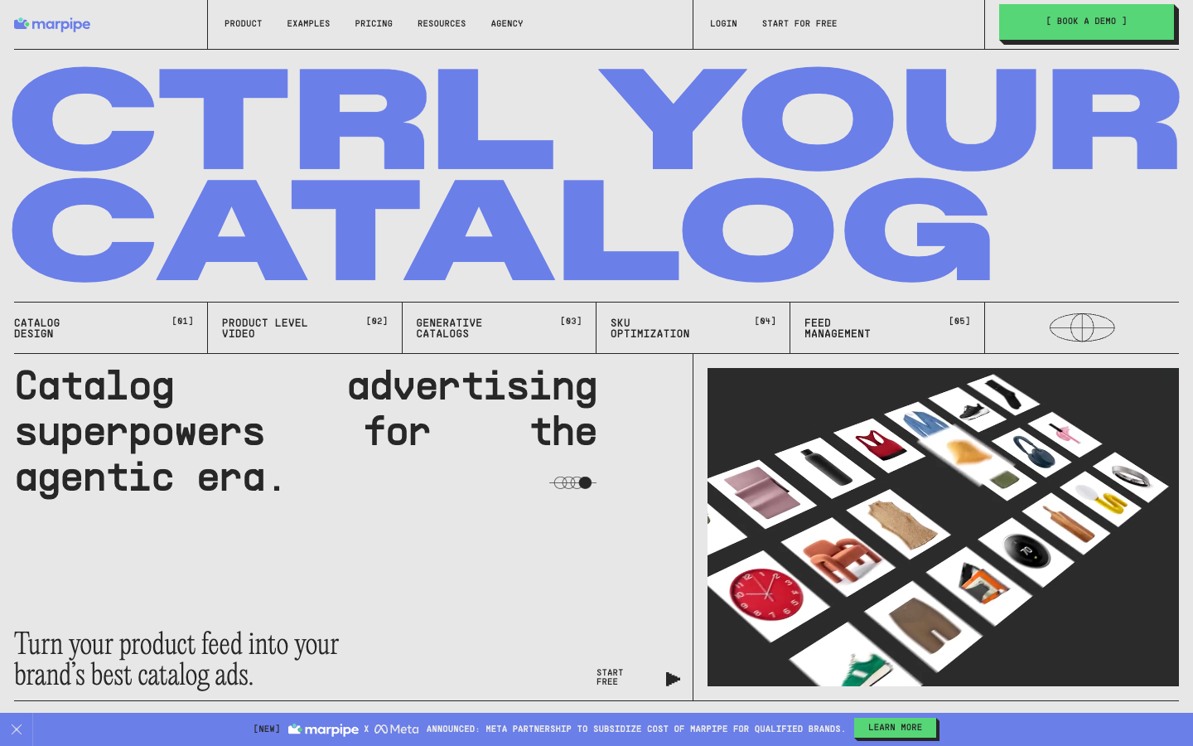1193x746 pixels.
Task: Visit the Agency page
Action: point(507,24)
